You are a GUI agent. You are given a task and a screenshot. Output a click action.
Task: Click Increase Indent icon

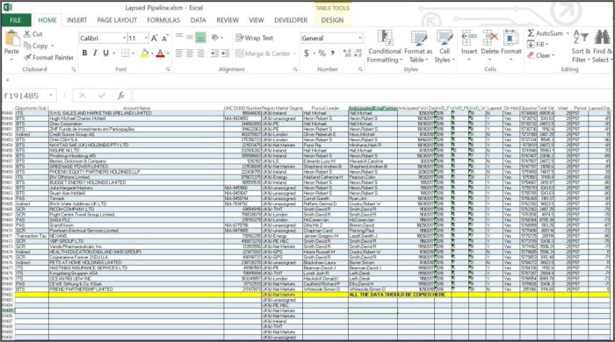[x=225, y=53]
